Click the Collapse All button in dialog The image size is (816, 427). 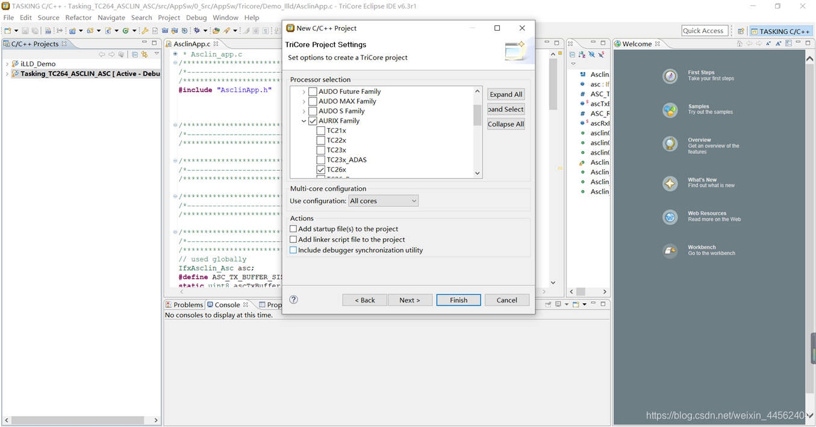point(506,124)
